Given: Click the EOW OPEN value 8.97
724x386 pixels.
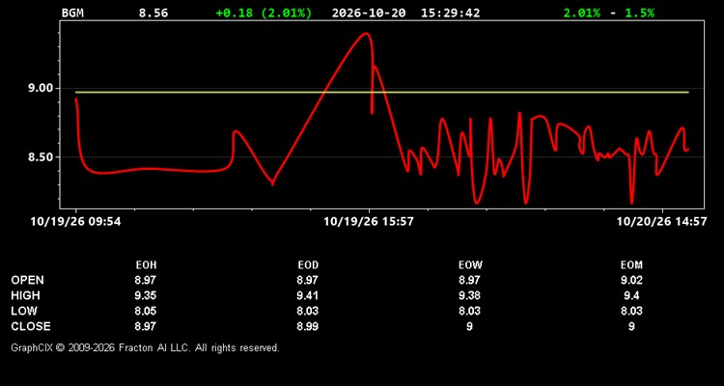Looking at the screenshot, I should coord(469,280).
